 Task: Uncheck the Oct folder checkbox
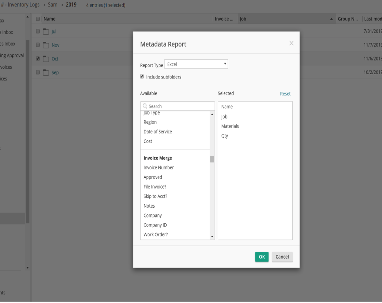[x=38, y=58]
